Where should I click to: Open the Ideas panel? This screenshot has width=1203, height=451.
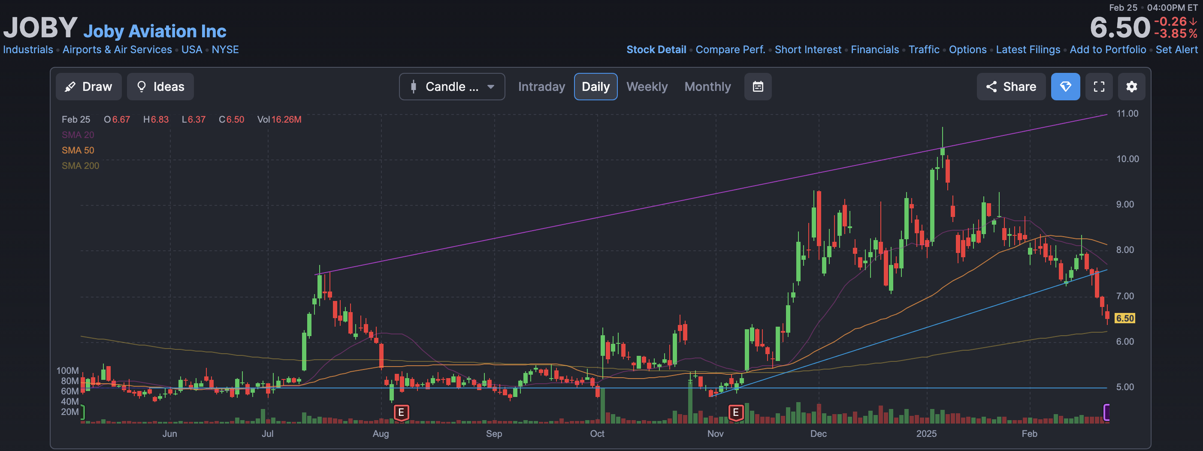click(x=160, y=87)
